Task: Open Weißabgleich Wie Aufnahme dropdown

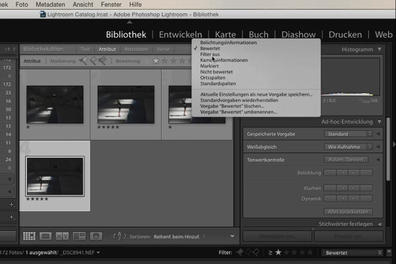Action: pyautogui.click(x=348, y=147)
